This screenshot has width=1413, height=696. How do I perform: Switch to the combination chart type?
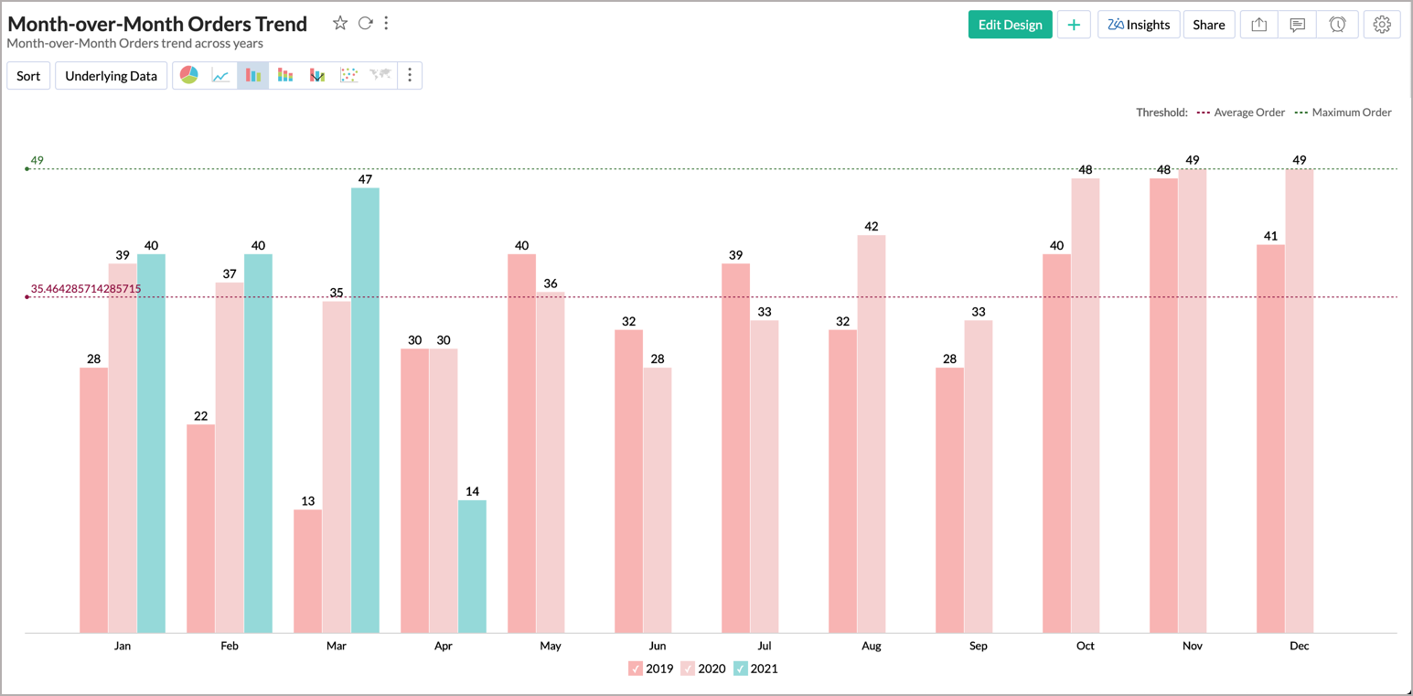coord(317,75)
